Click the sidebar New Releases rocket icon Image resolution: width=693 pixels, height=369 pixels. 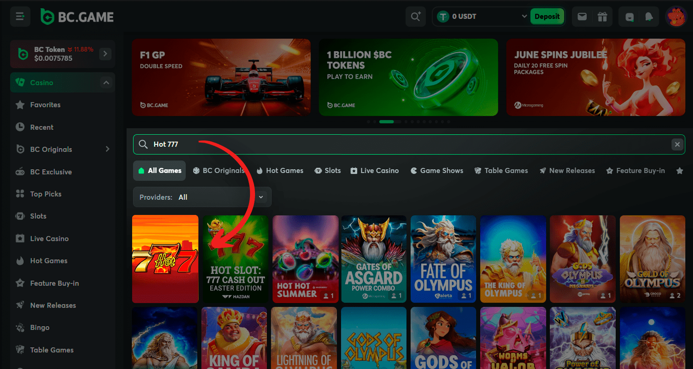pos(20,305)
